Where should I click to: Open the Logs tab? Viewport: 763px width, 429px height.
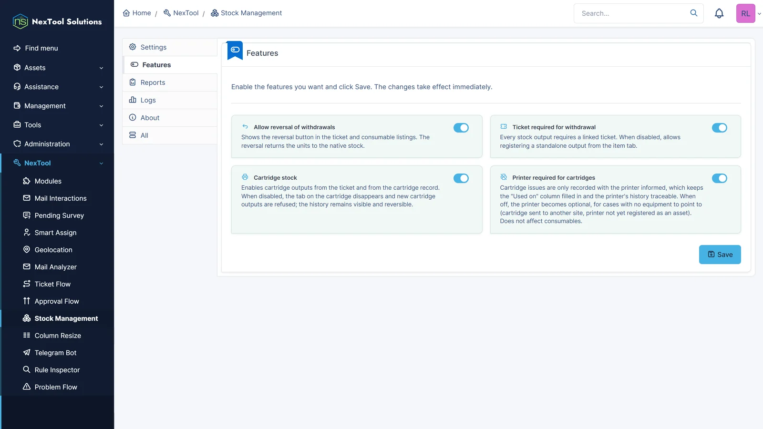(170, 100)
